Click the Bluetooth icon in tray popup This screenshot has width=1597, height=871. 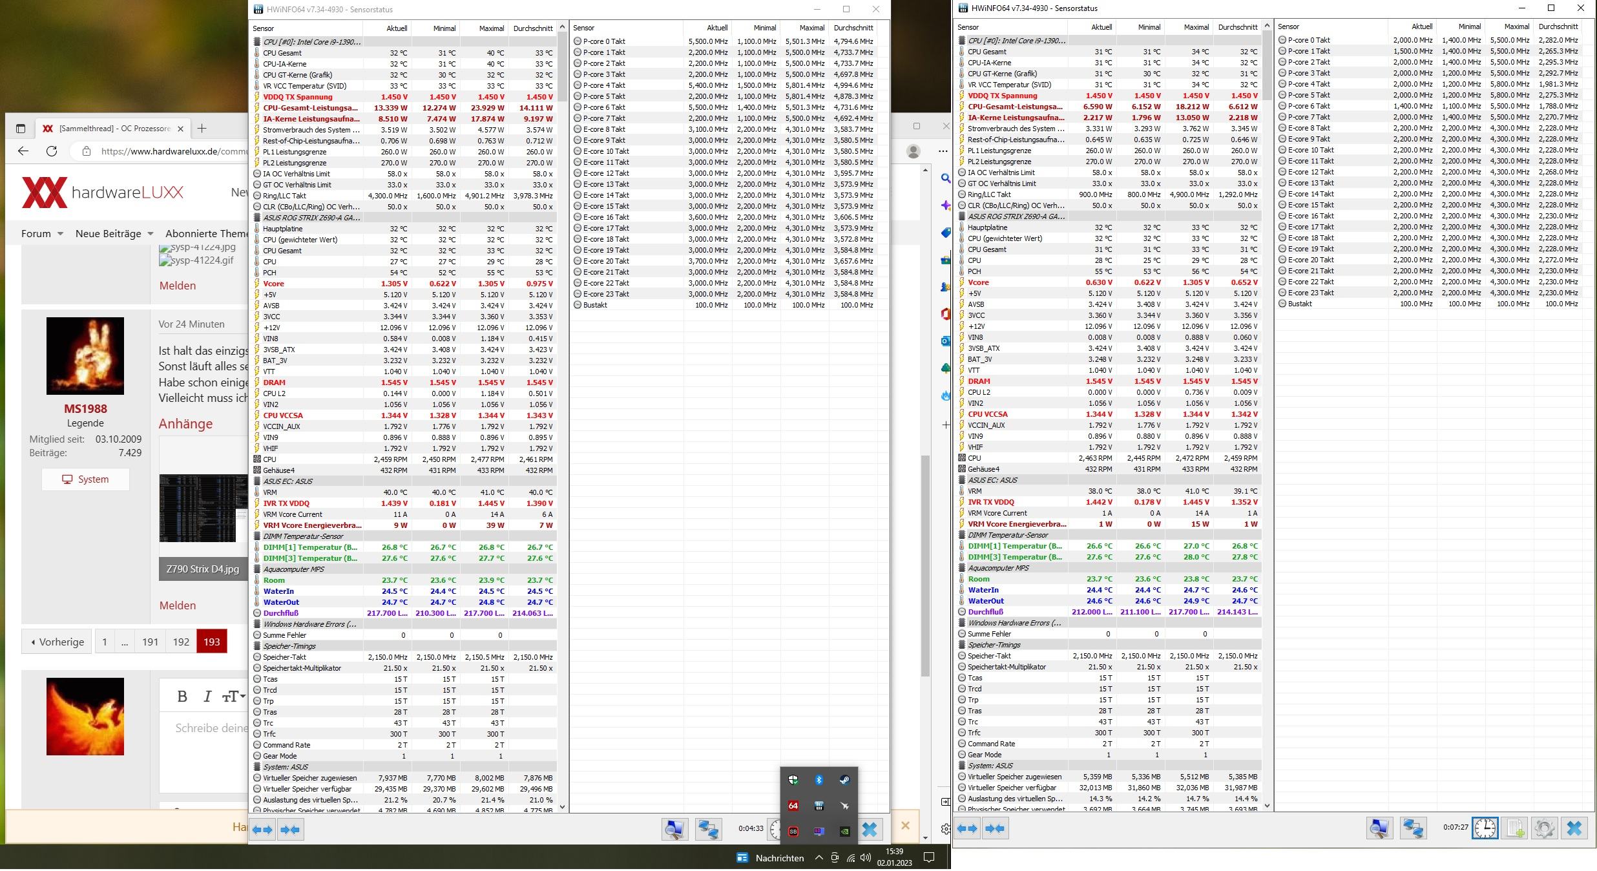pos(819,780)
